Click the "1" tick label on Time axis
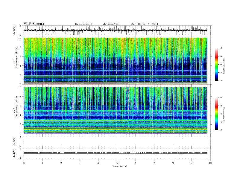The image size is (237, 183). click(x=42, y=163)
